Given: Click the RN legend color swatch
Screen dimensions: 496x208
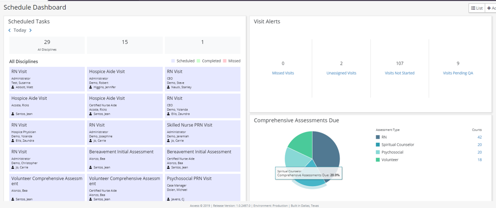Looking at the screenshot, I should (x=378, y=137).
